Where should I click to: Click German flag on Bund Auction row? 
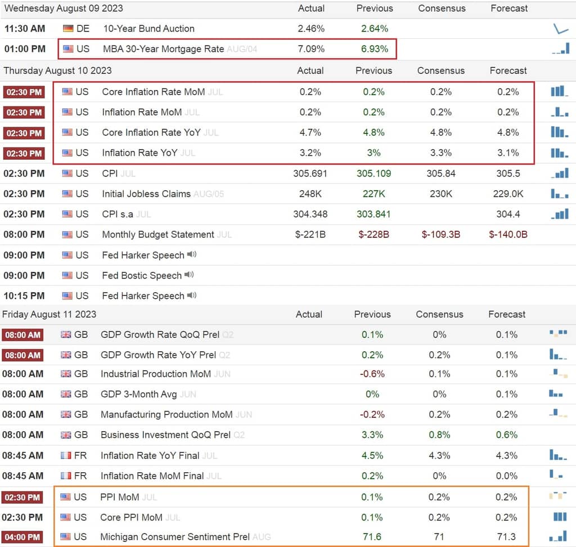pyautogui.click(x=68, y=28)
